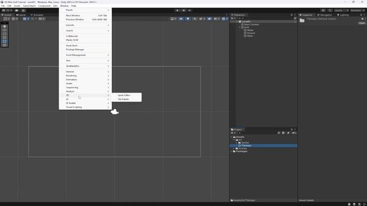Image resolution: width=367 pixels, height=206 pixels.
Task: Click the Open button in Inspector
Action: [x=362, y=23]
